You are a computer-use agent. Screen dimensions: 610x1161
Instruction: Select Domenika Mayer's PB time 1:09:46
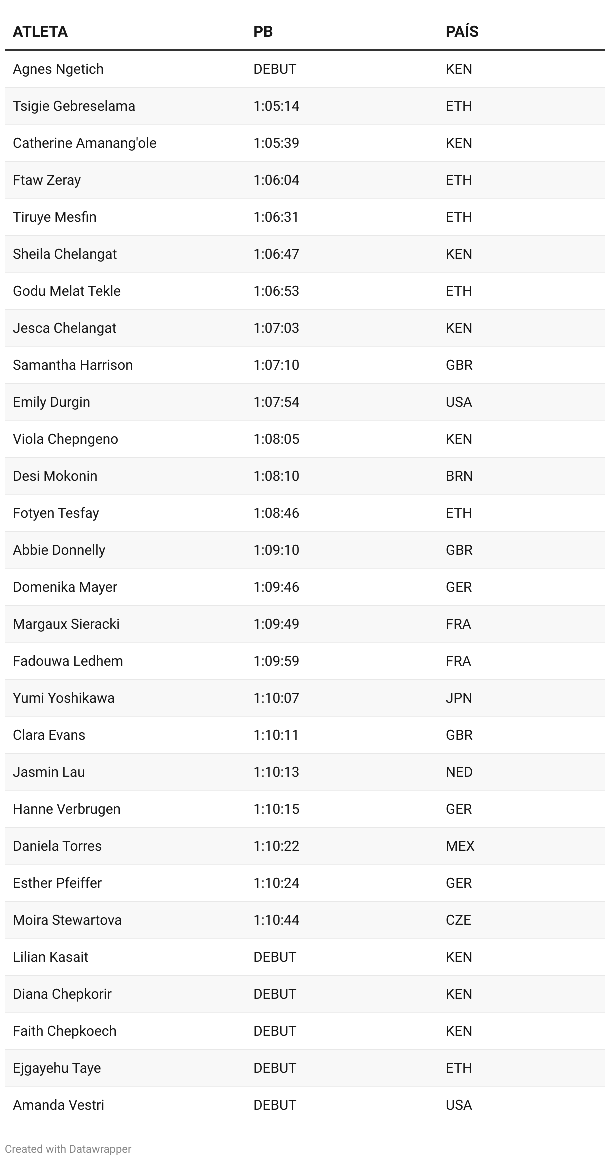276,587
